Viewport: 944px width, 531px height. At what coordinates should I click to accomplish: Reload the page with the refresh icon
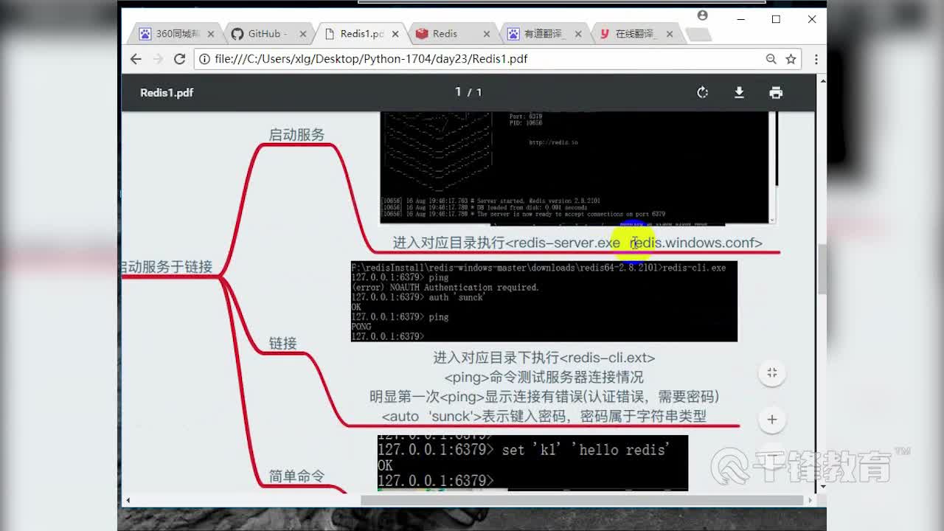pyautogui.click(x=179, y=58)
